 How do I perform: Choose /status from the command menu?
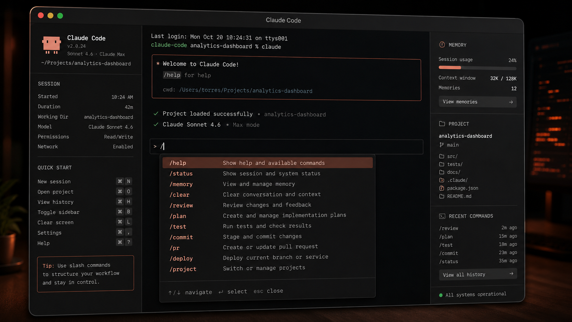268,173
